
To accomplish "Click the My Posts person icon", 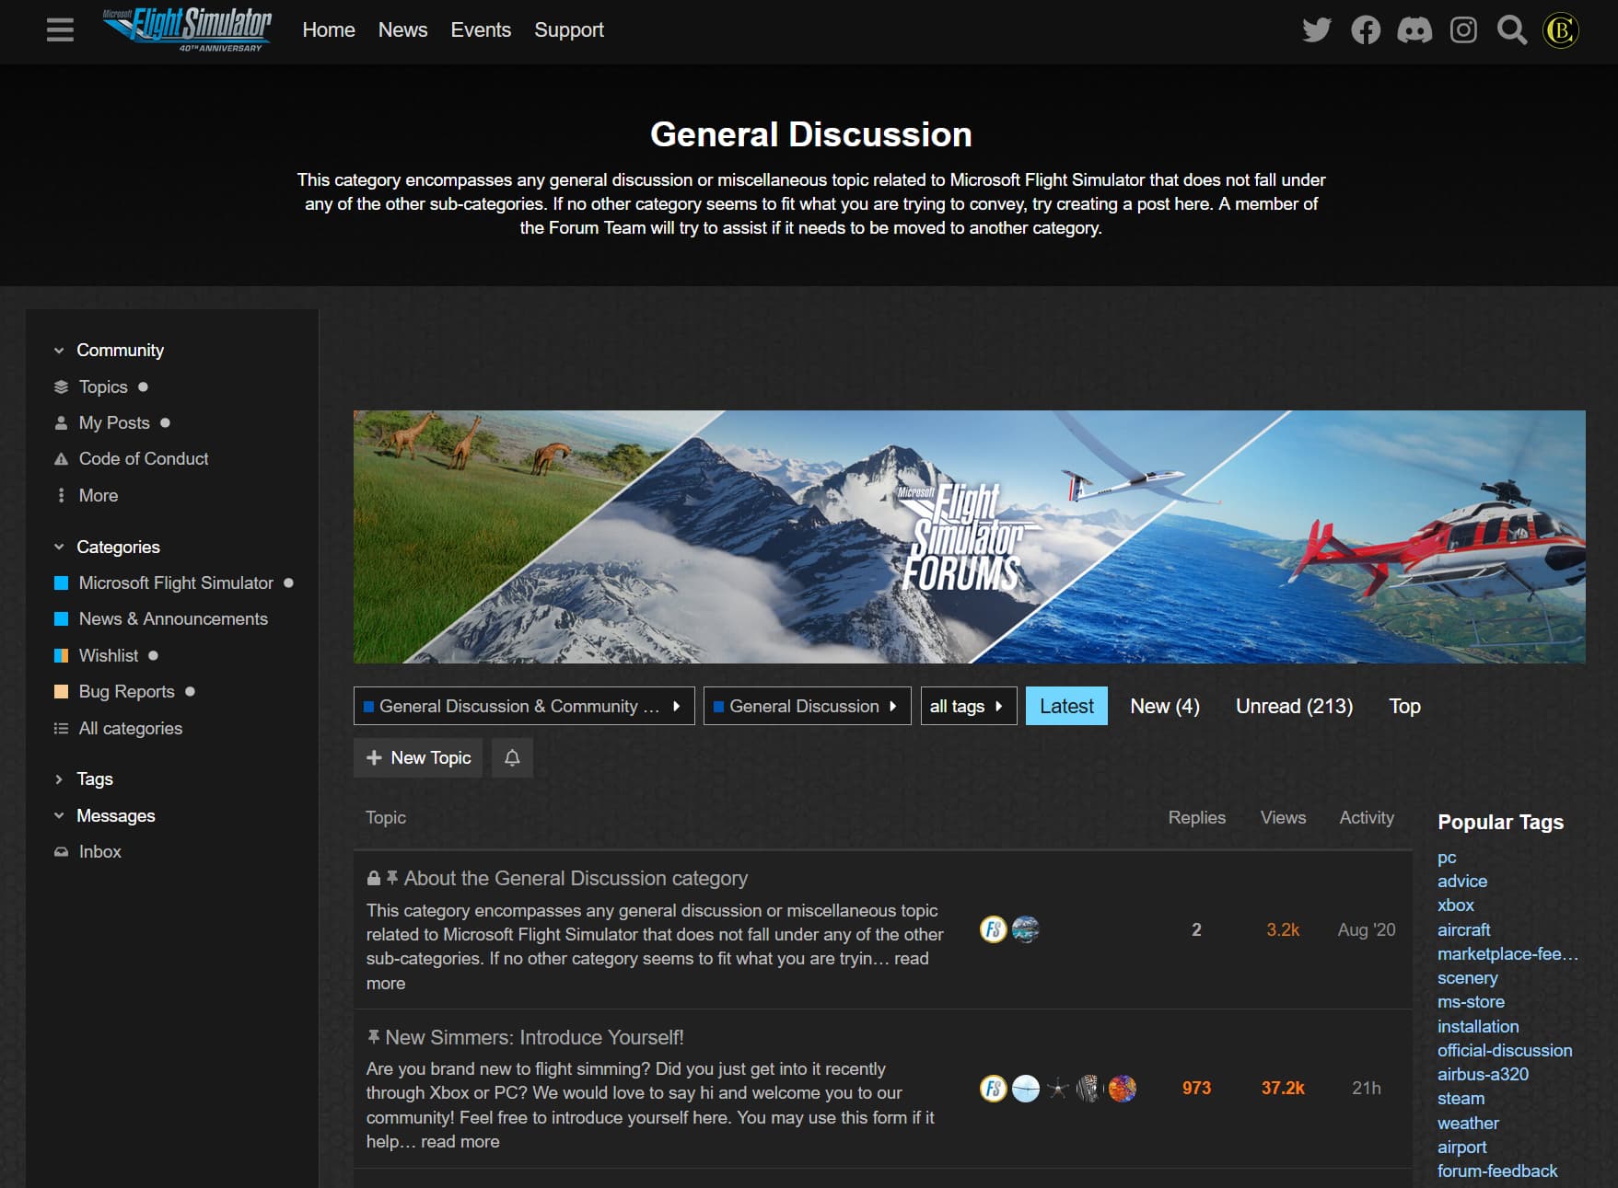I will click(x=61, y=422).
